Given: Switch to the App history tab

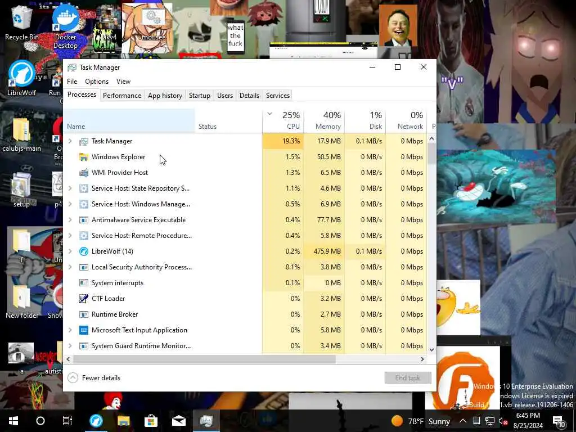Looking at the screenshot, I should (x=165, y=96).
